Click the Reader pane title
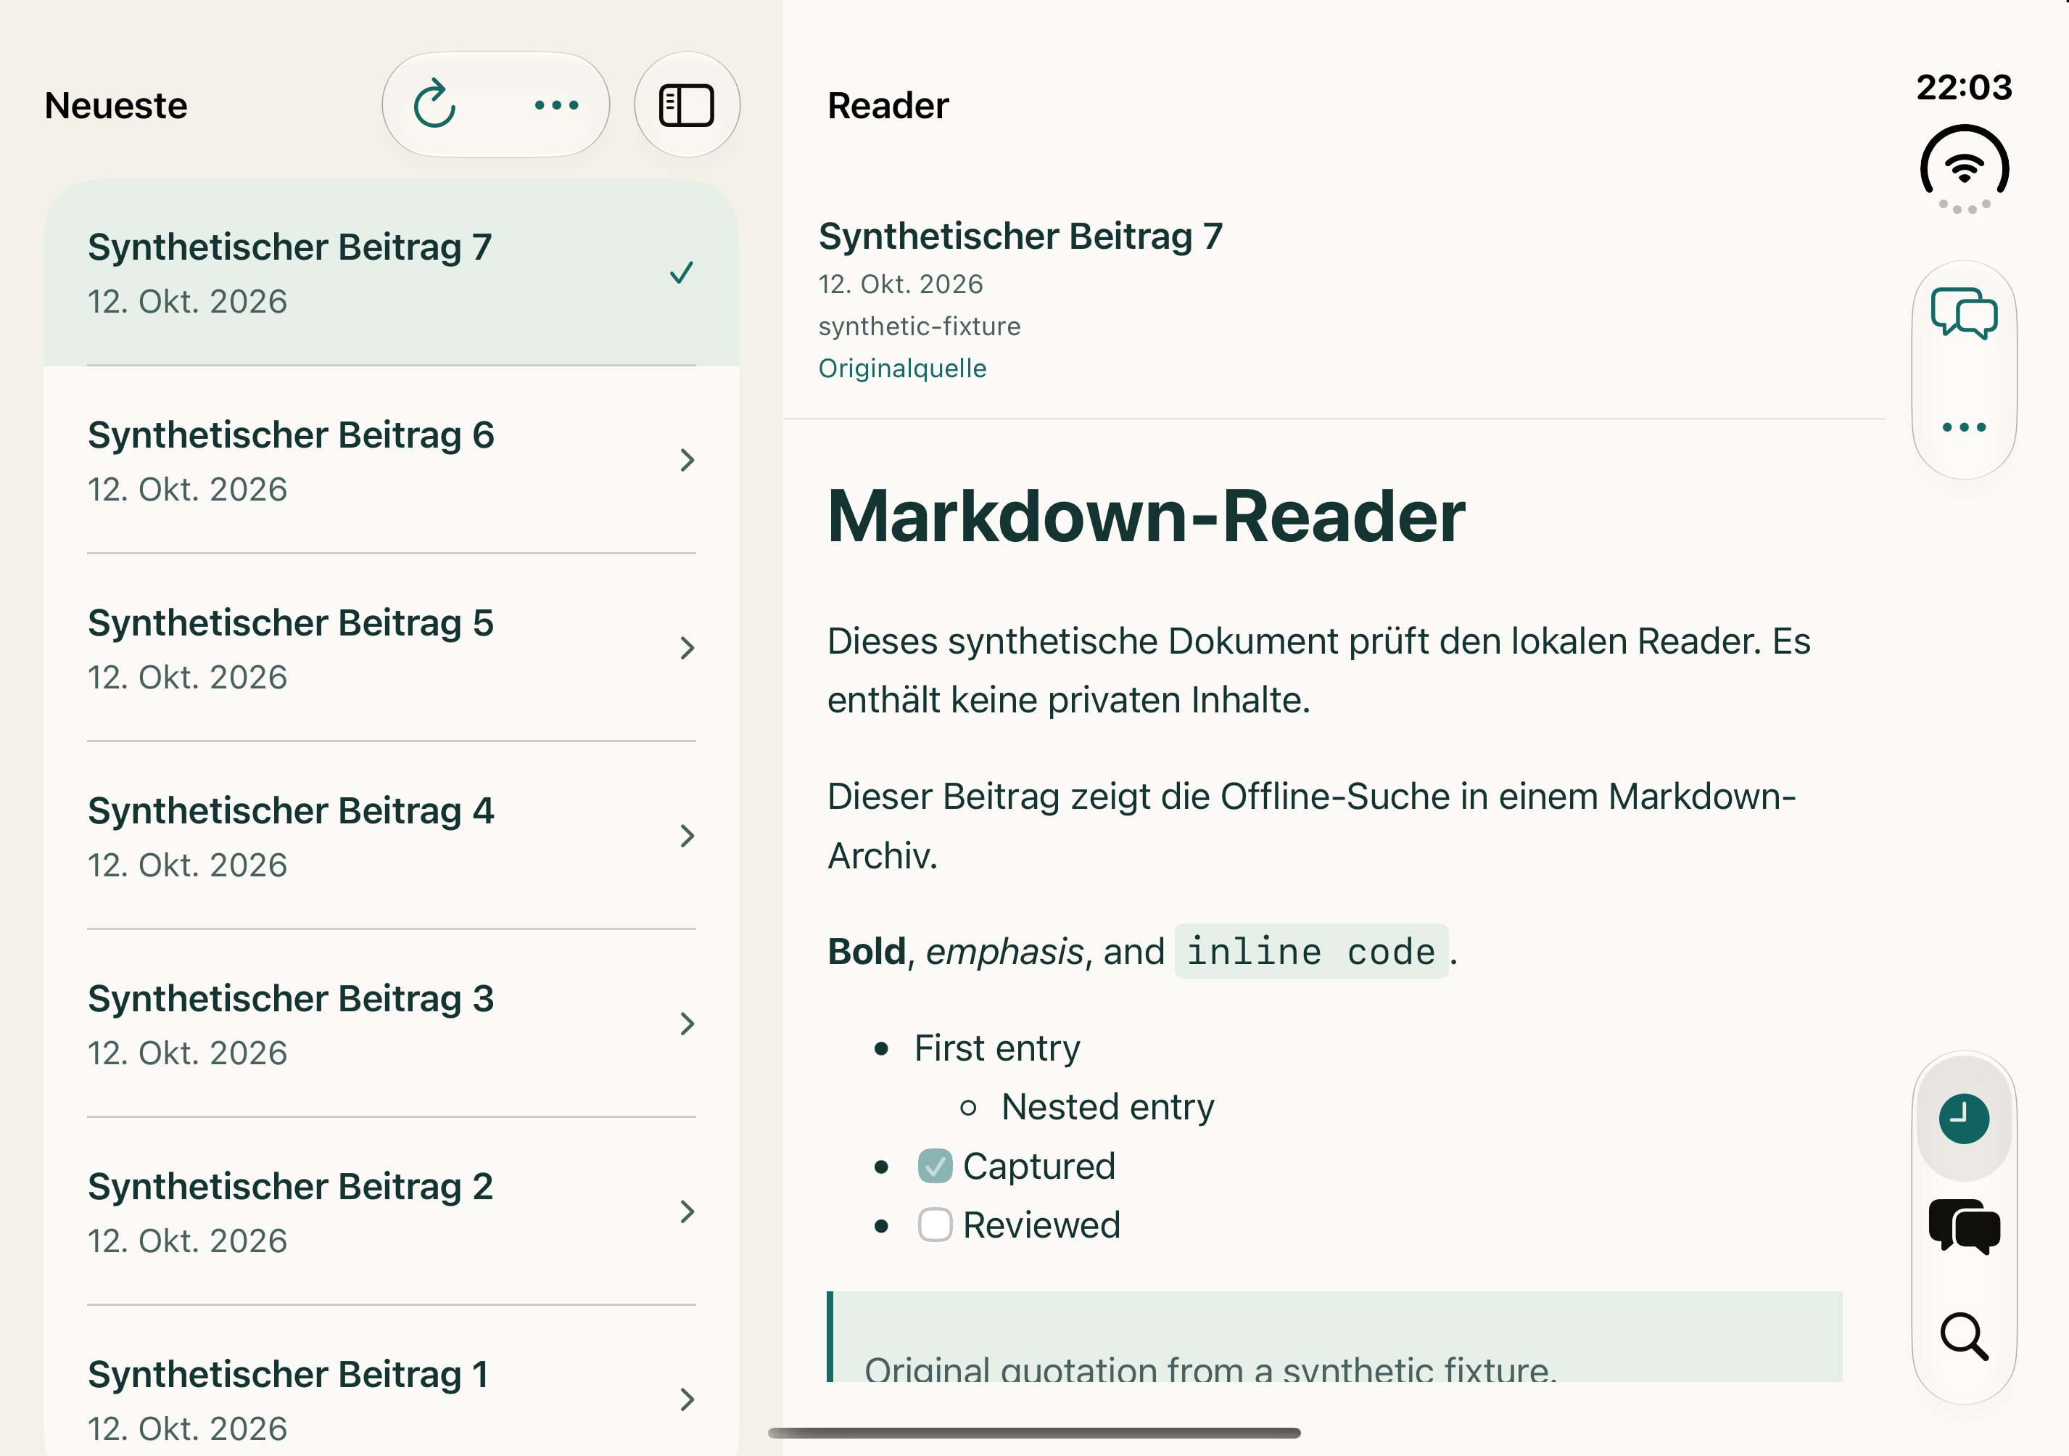2069x1456 pixels. point(888,105)
